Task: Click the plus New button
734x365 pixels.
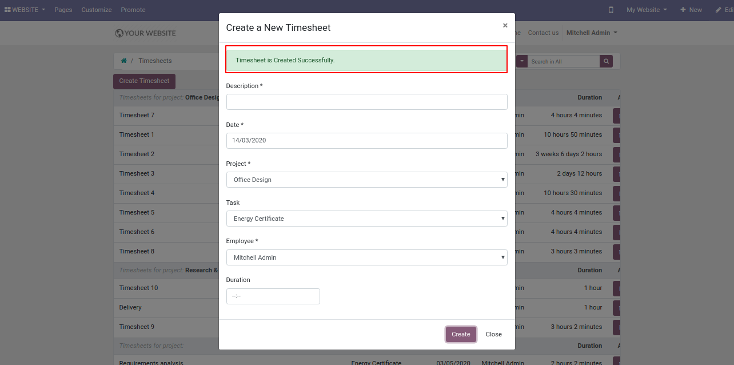Action: [691, 10]
